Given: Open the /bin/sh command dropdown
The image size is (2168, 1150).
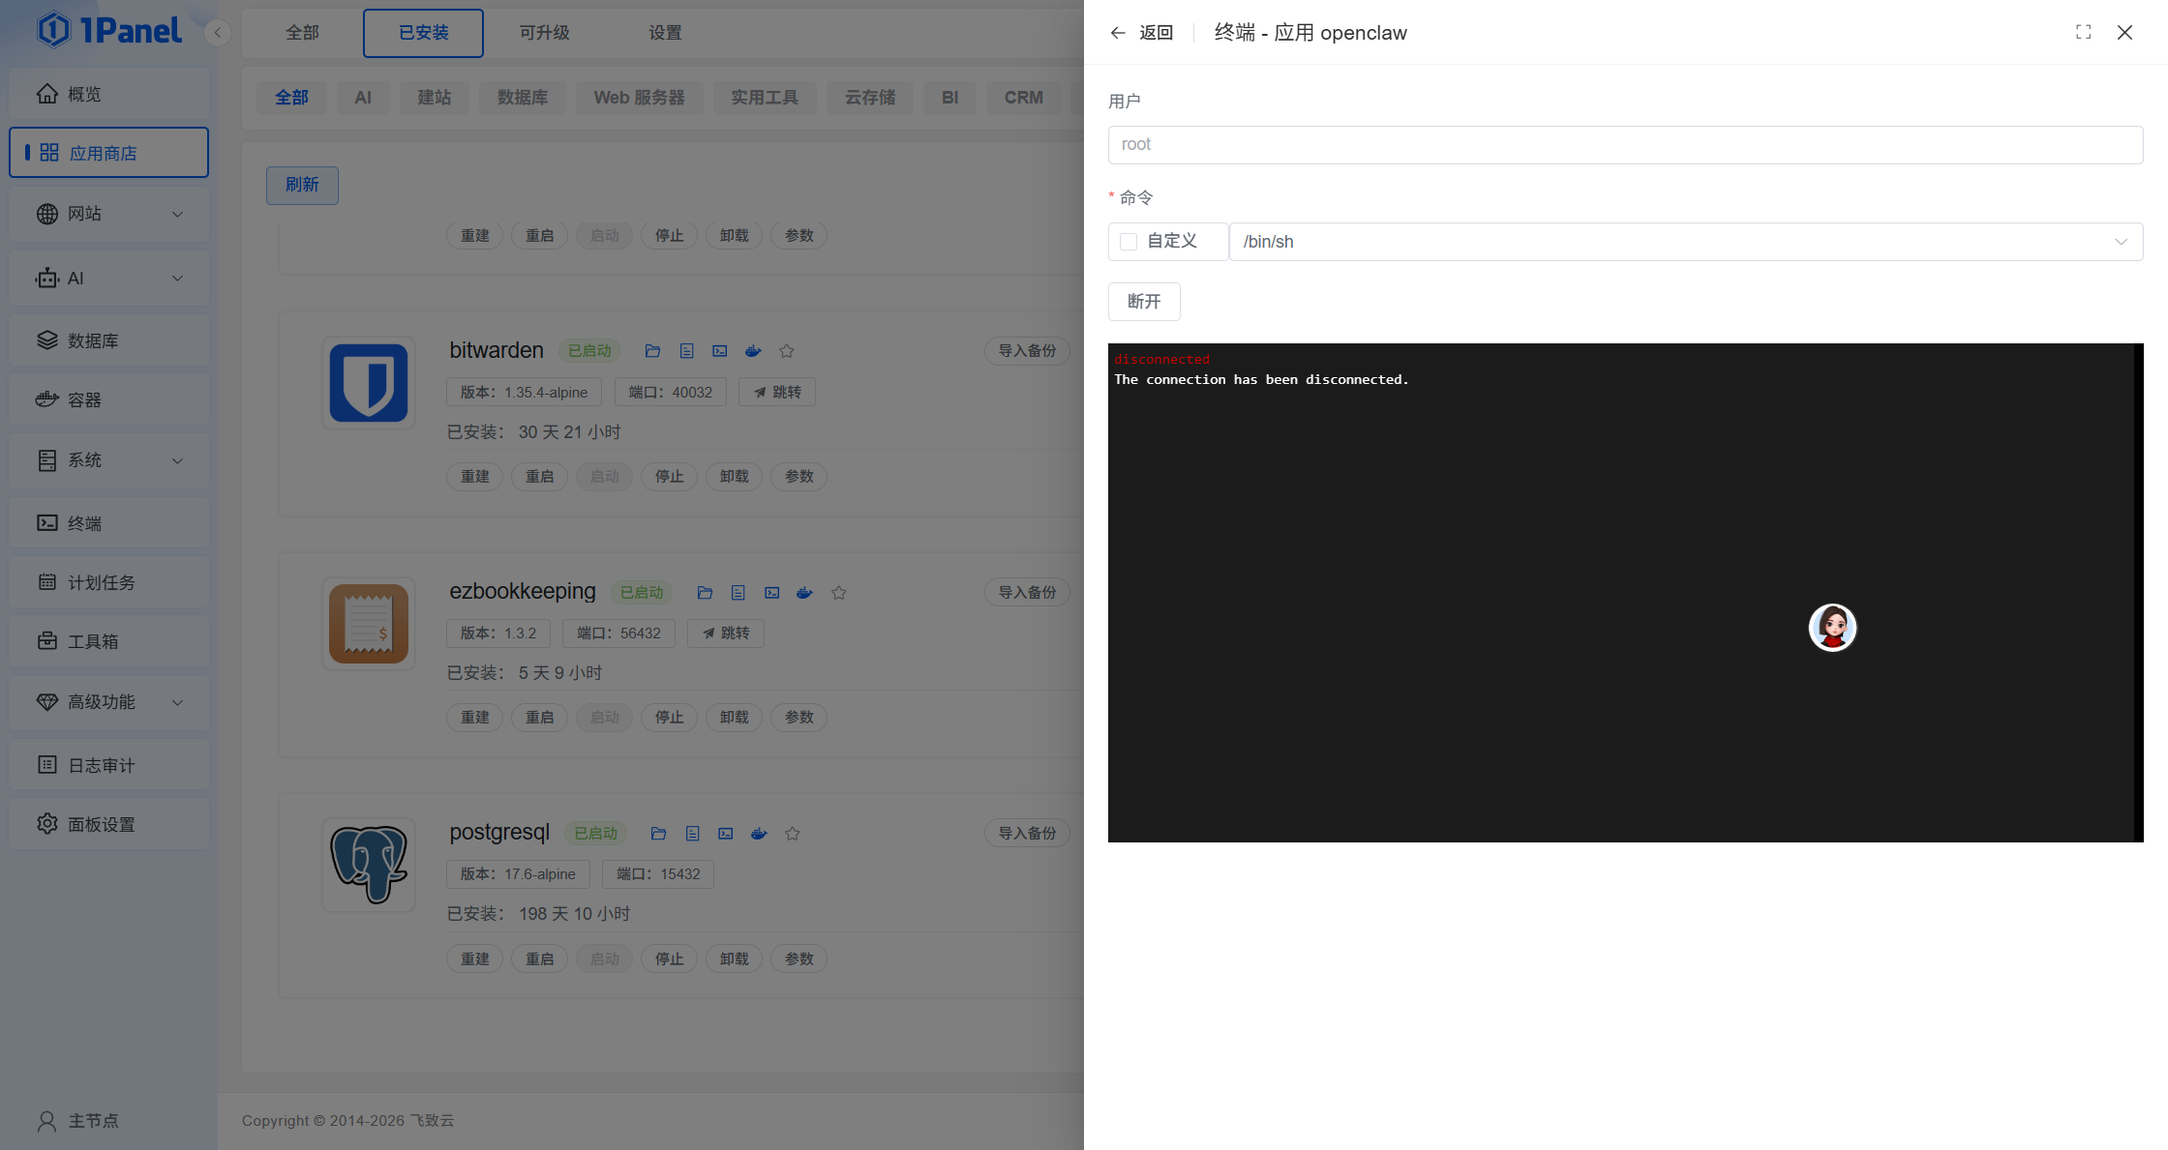Looking at the screenshot, I should pos(1685,242).
